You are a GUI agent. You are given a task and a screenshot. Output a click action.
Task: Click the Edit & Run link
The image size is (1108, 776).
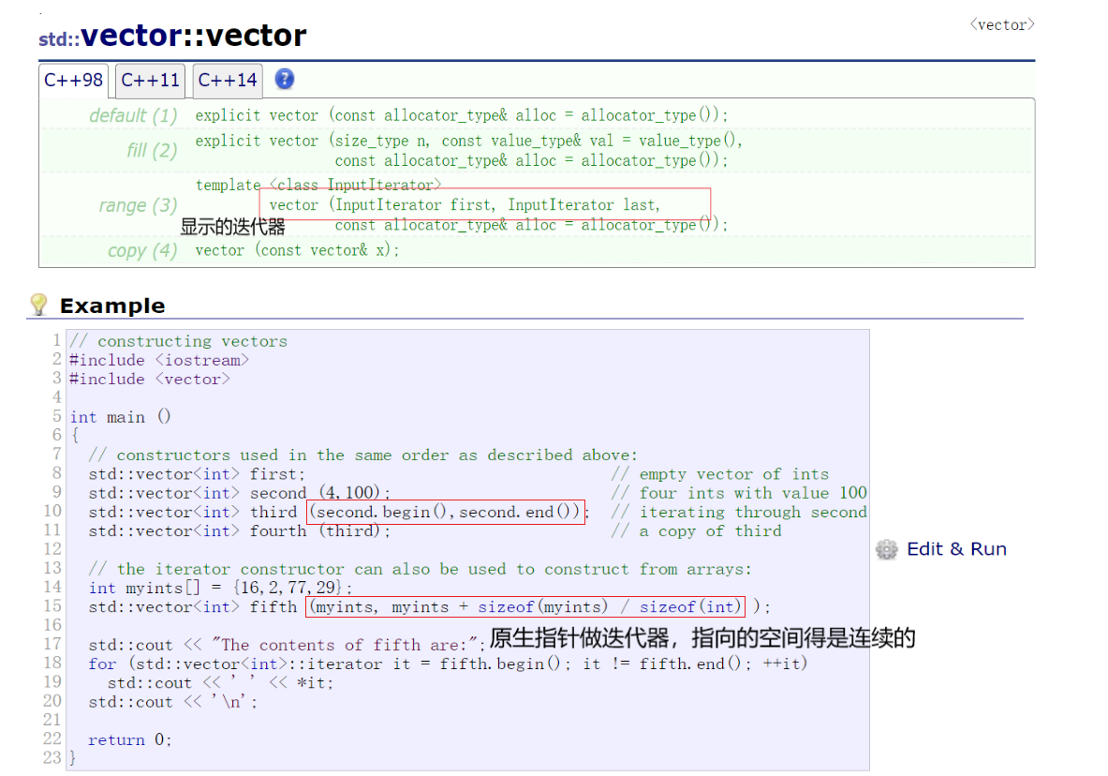[x=956, y=549]
